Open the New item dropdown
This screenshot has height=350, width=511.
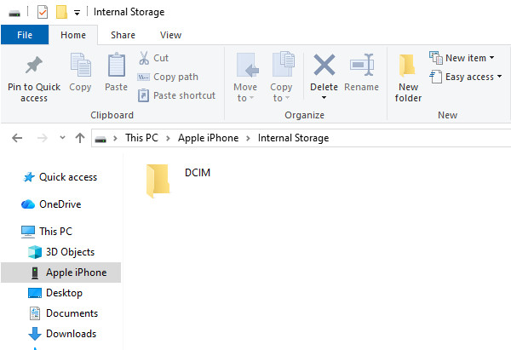pyautogui.click(x=462, y=58)
